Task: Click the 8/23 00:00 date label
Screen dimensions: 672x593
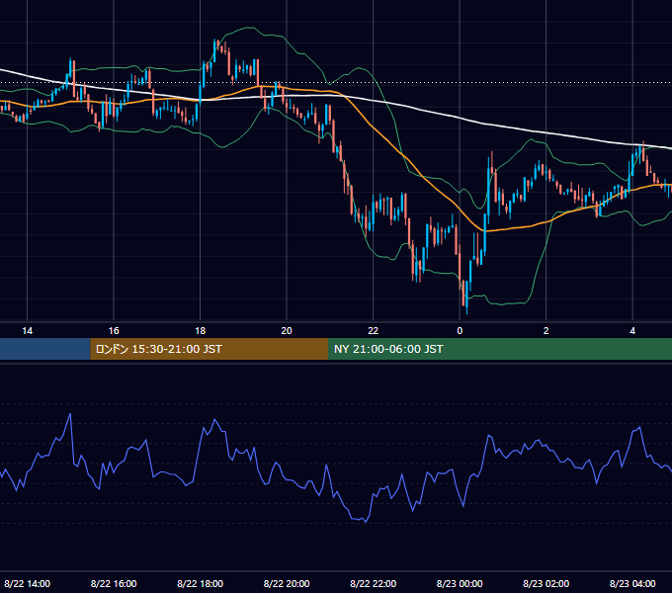Action: (x=460, y=583)
